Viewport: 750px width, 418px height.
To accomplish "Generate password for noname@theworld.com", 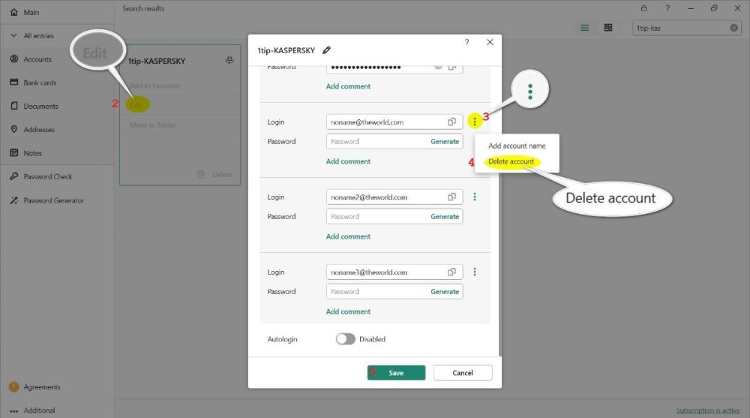I will click(x=444, y=142).
